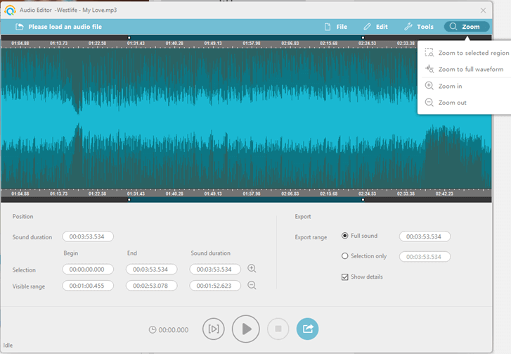This screenshot has width=511, height=354.
Task: Choose Zoom to full waveform
Action: pos(470,70)
